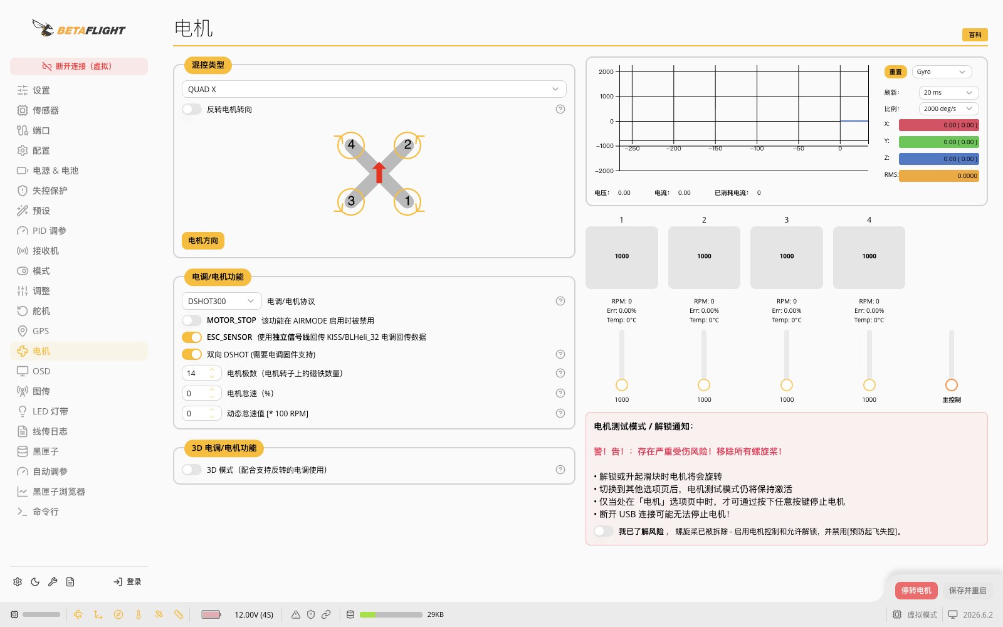
Task: Toggle dark mode moon icon
Action: click(x=35, y=582)
